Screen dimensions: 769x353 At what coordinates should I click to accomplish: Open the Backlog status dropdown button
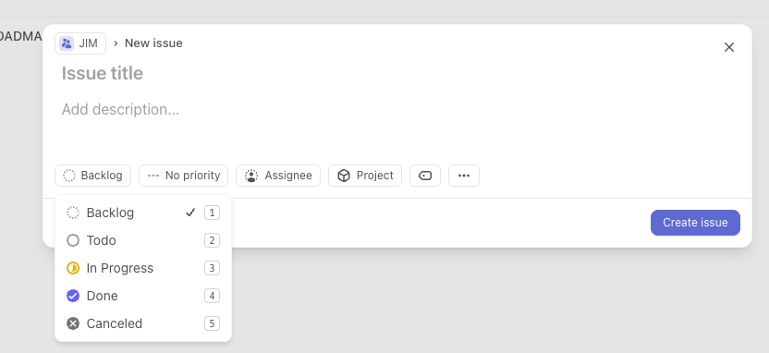pos(92,176)
